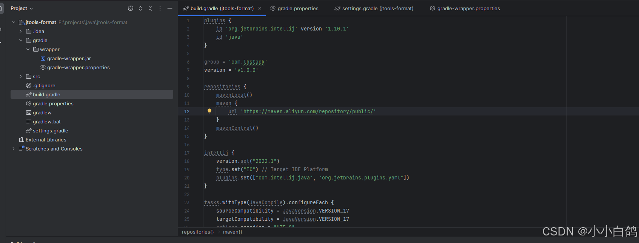
Task: Click 'sourceCompatibility' in editor
Action: 245,211
